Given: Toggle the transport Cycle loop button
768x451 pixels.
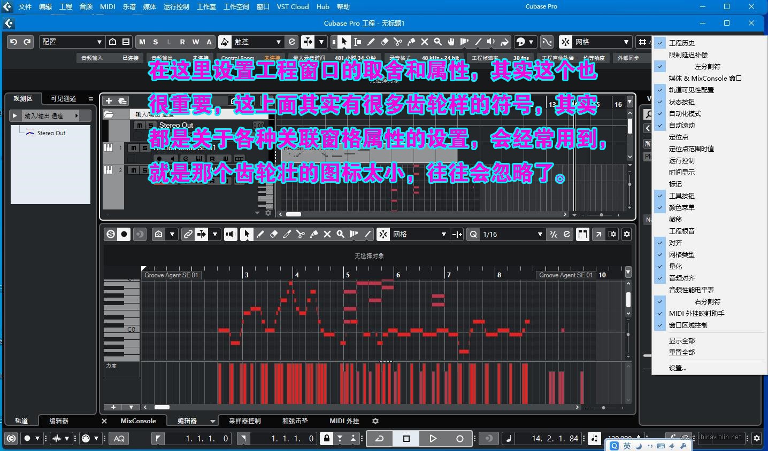Looking at the screenshot, I should coord(379,439).
